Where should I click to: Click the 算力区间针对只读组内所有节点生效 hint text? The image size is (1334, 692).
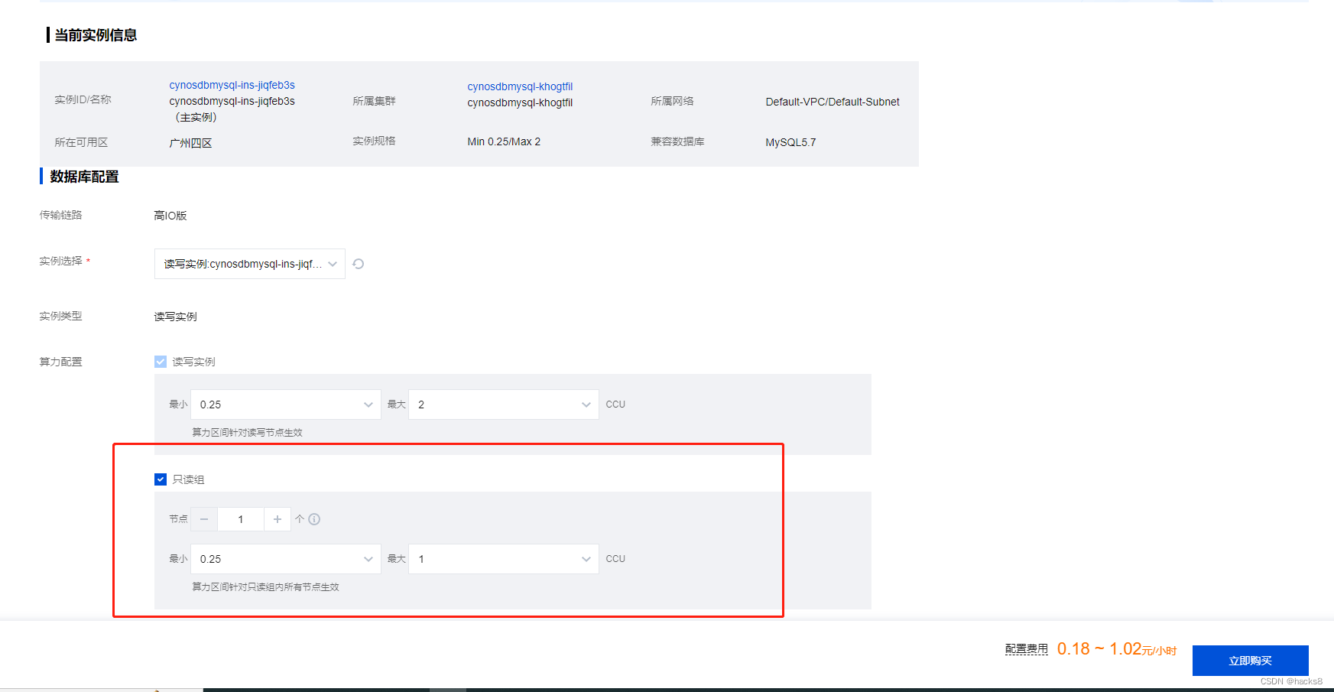click(x=265, y=587)
